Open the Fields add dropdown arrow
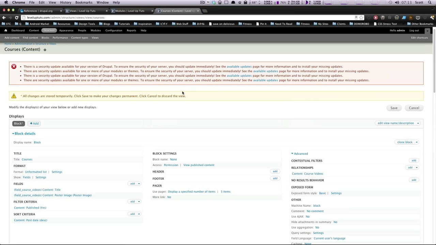Viewport: 436px width, 245px height. tap(139, 184)
